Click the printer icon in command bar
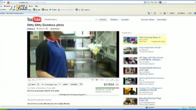 point(165,13)
